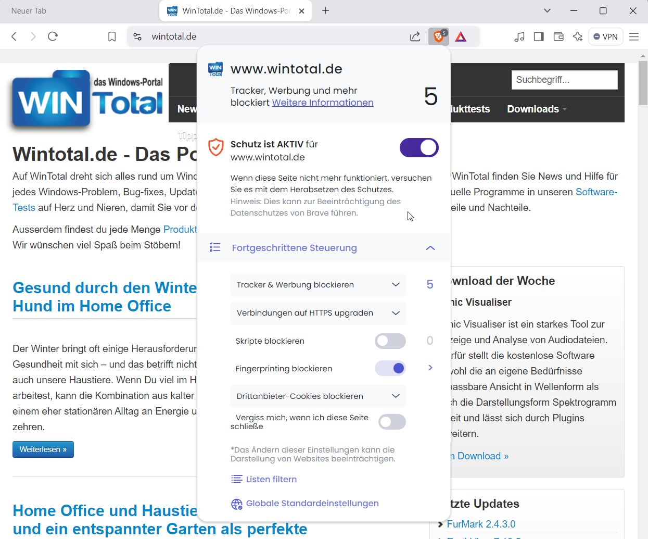Open the tab search dropdown arrow
The width and height of the screenshot is (648, 539).
coord(547,10)
